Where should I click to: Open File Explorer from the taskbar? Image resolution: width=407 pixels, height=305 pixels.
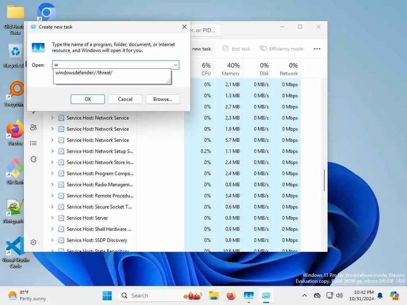213,295
